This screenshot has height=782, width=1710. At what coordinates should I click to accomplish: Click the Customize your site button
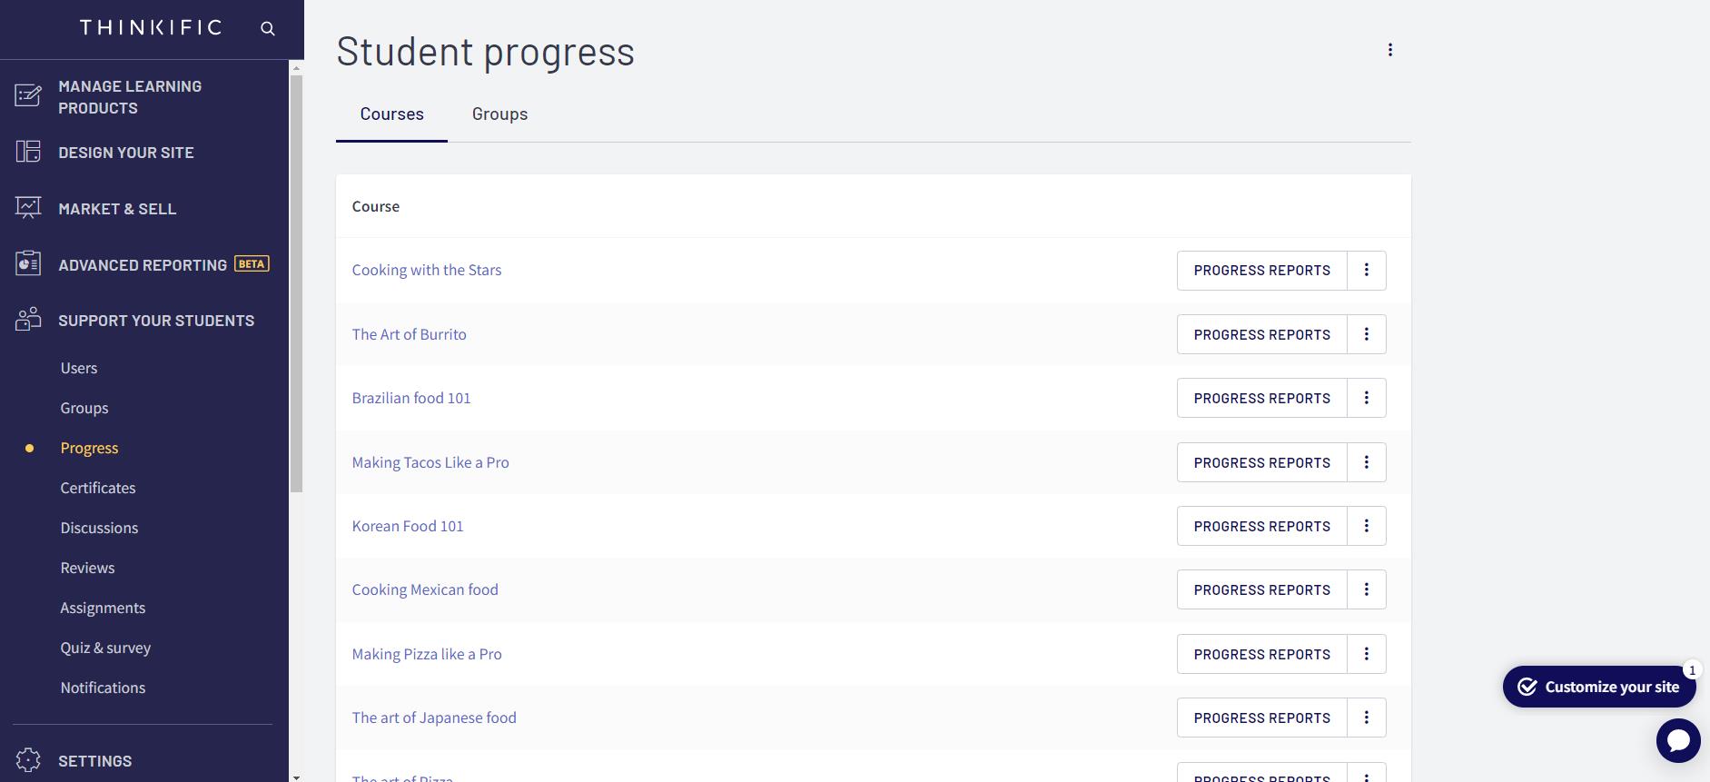coord(1598,687)
